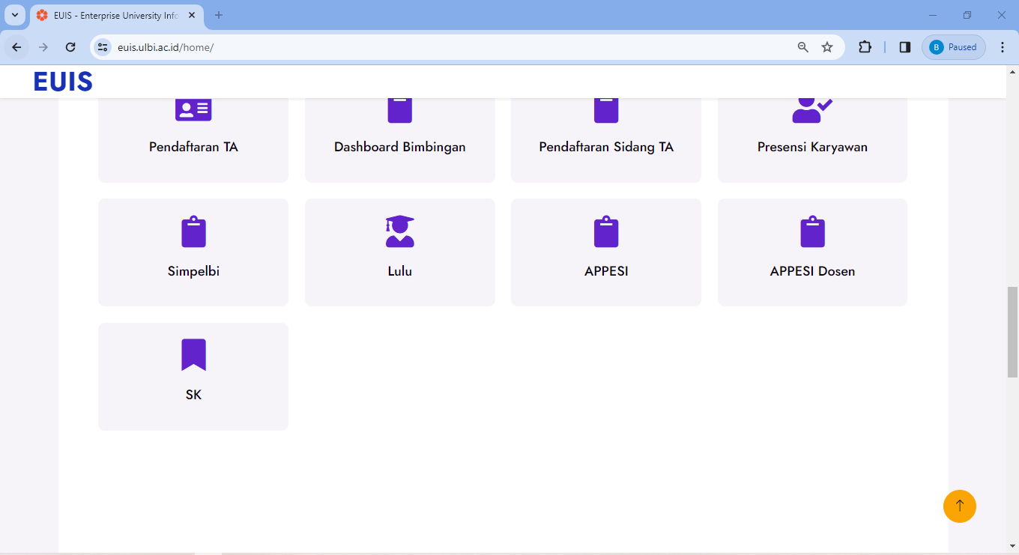Open the Extensions puzzle icon
Image resolution: width=1019 pixels, height=555 pixels.
pyautogui.click(x=865, y=47)
